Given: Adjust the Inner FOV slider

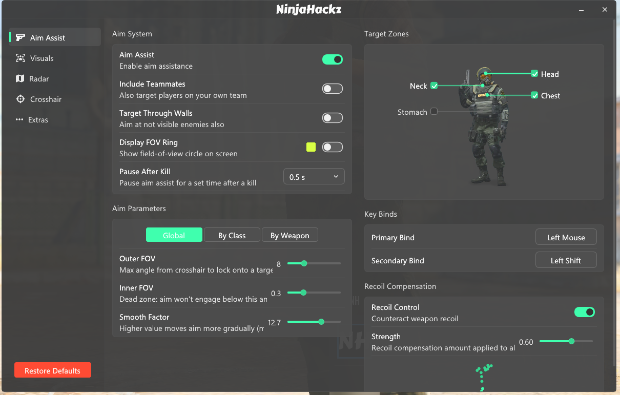Looking at the screenshot, I should click(x=314, y=293).
